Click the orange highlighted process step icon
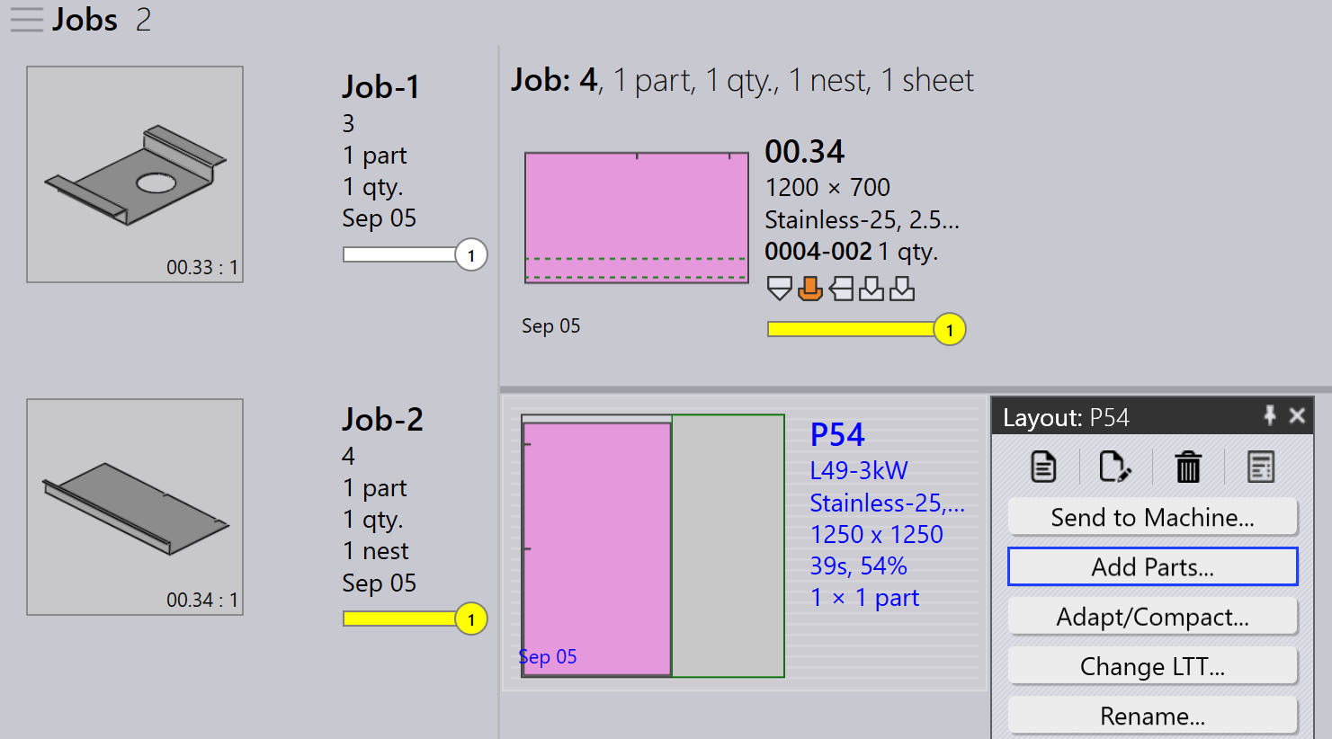 (810, 289)
